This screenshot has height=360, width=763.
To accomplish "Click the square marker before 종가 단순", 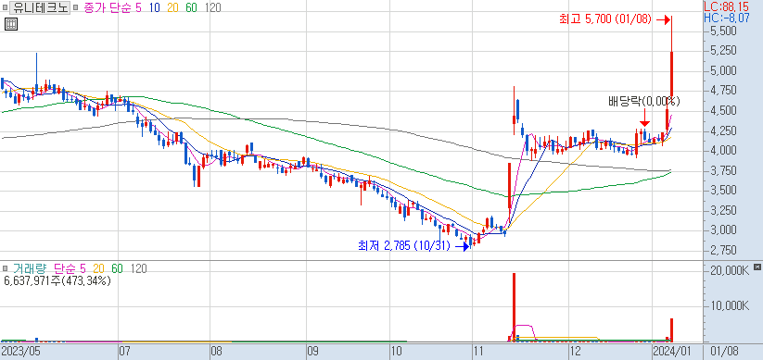I will point(74,7).
